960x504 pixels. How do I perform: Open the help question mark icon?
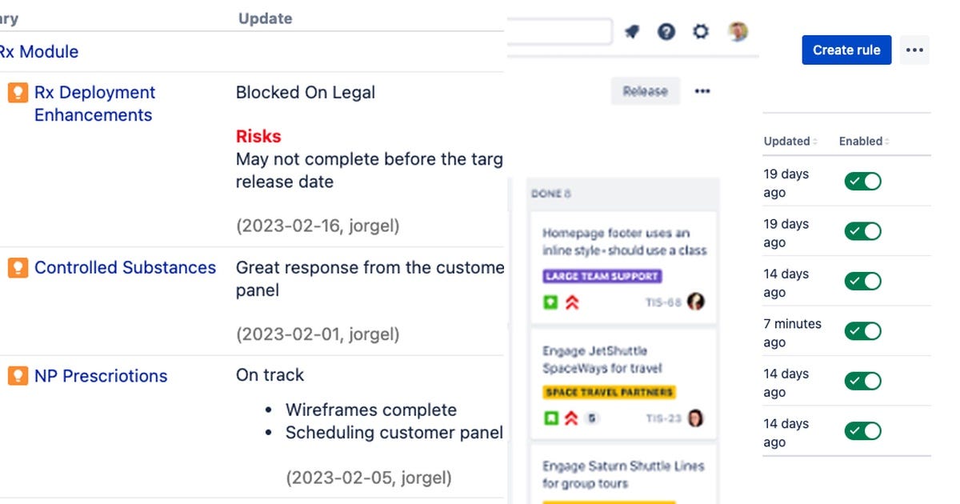666,31
